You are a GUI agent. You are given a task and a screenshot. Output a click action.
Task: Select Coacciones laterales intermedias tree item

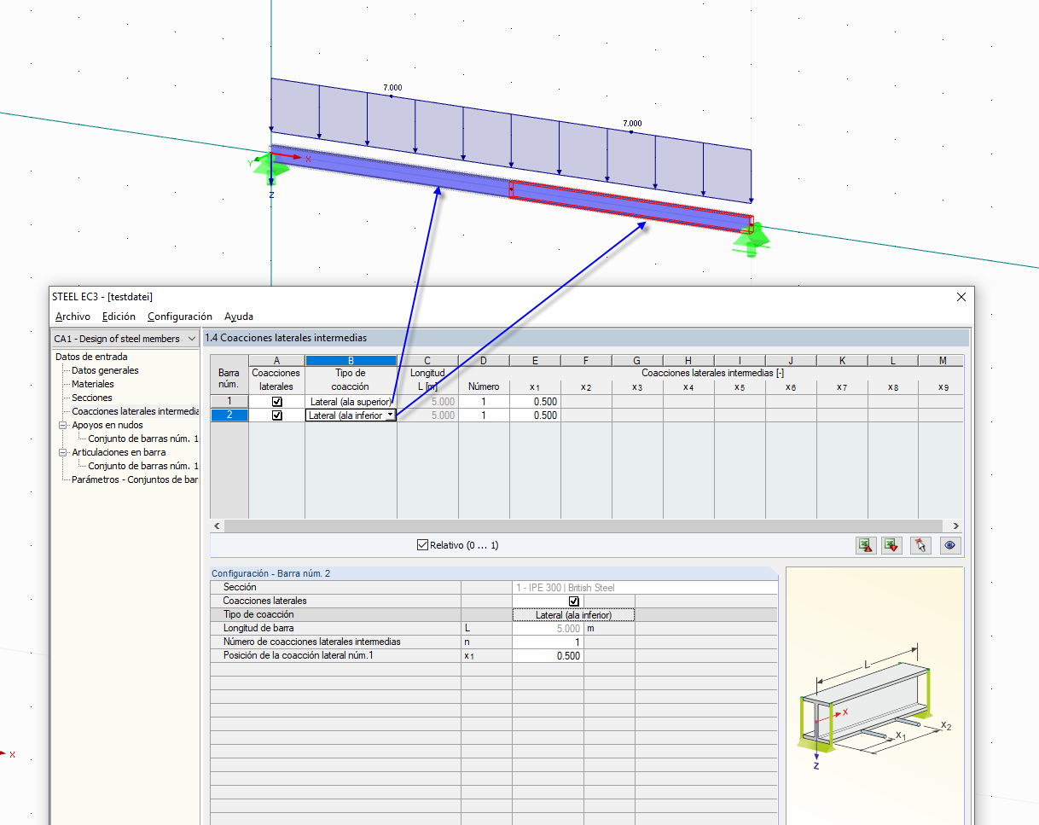pyautogui.click(x=135, y=411)
